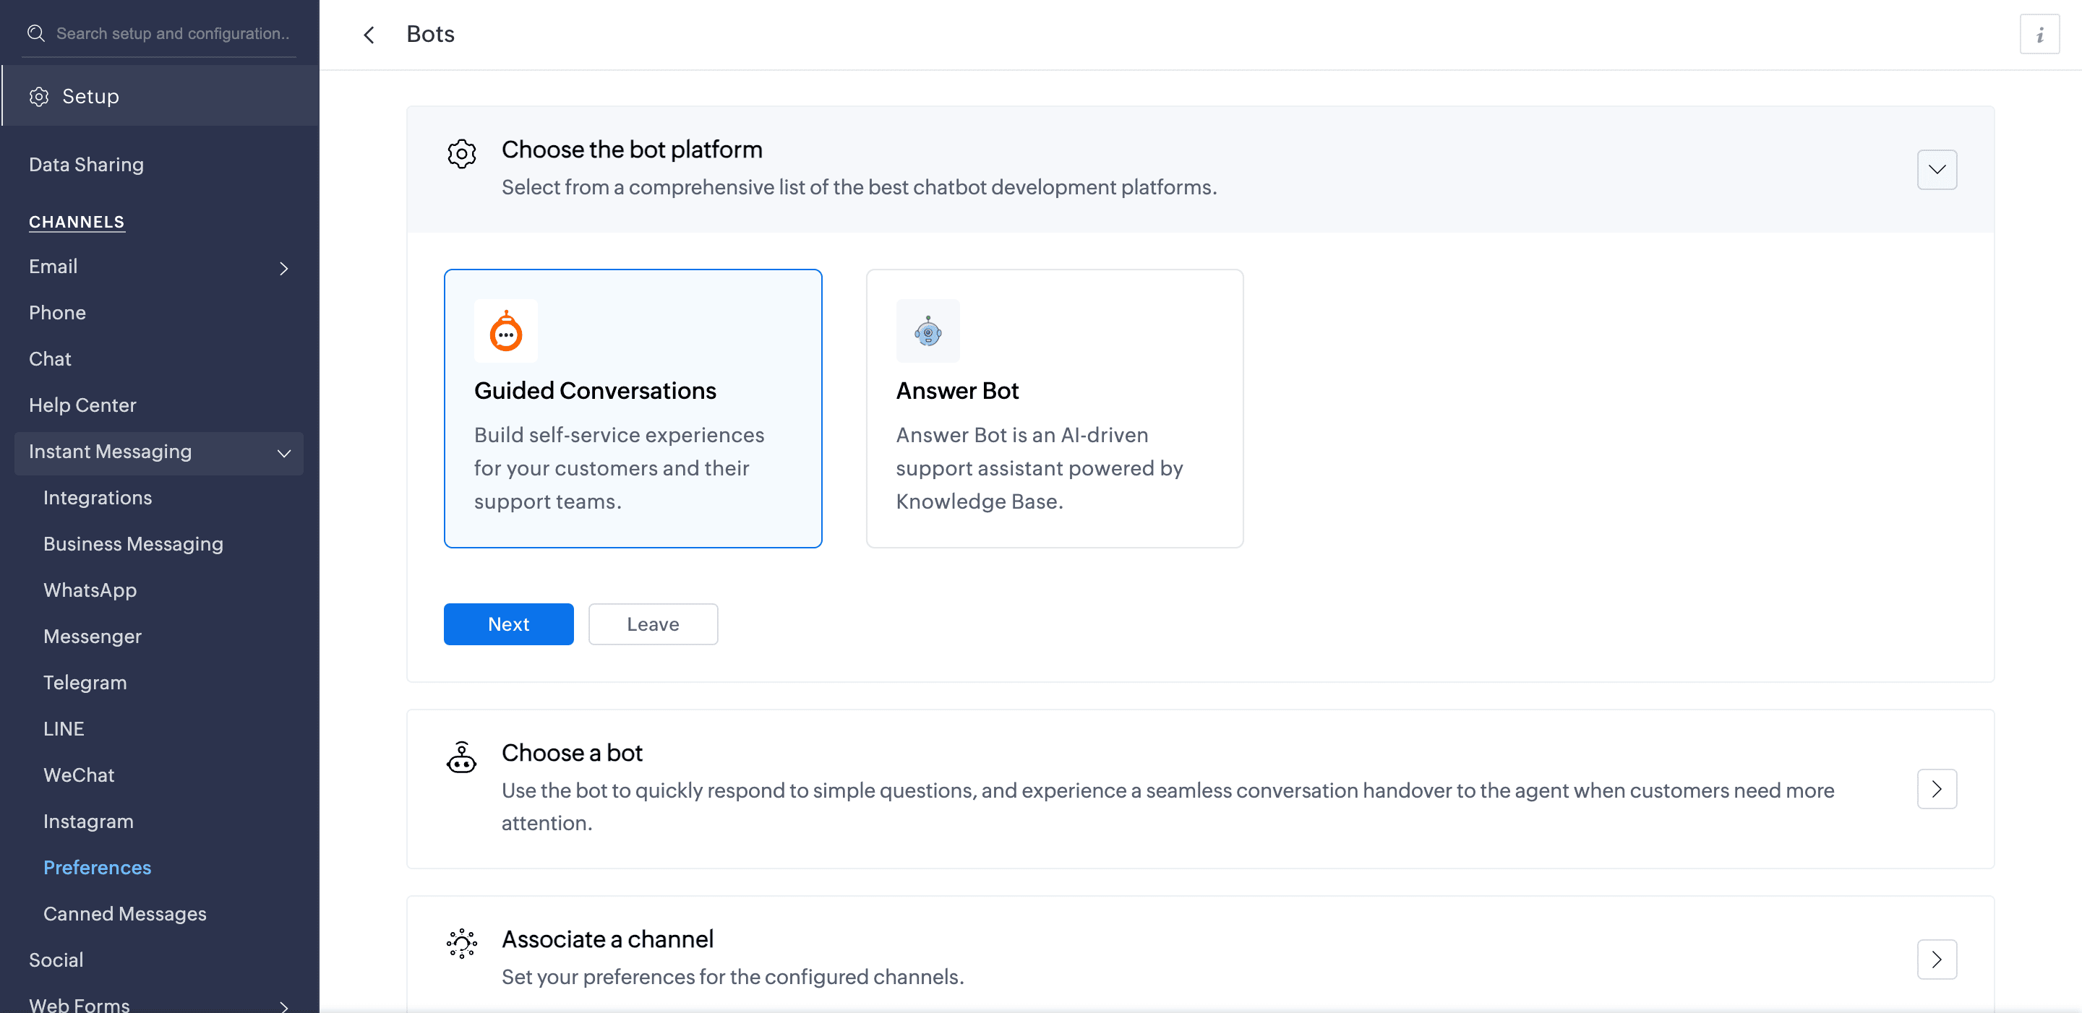Click the Setup gear icon in sidebar
The width and height of the screenshot is (2082, 1013).
pos(39,96)
